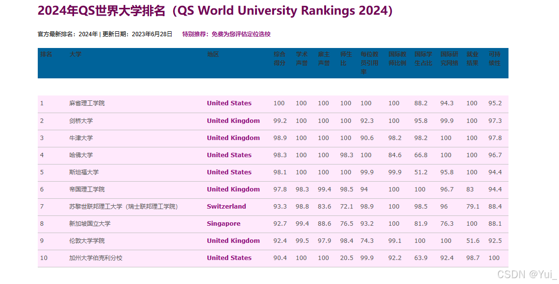Click the 可持续性 column header
559x284 pixels.
click(494, 59)
